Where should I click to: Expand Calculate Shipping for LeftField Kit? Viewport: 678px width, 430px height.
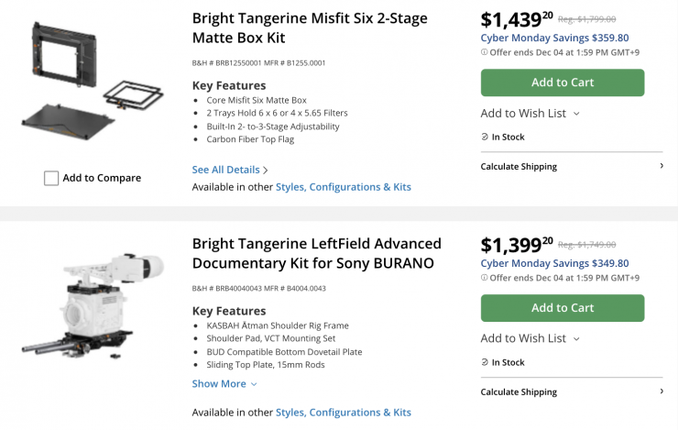571,392
